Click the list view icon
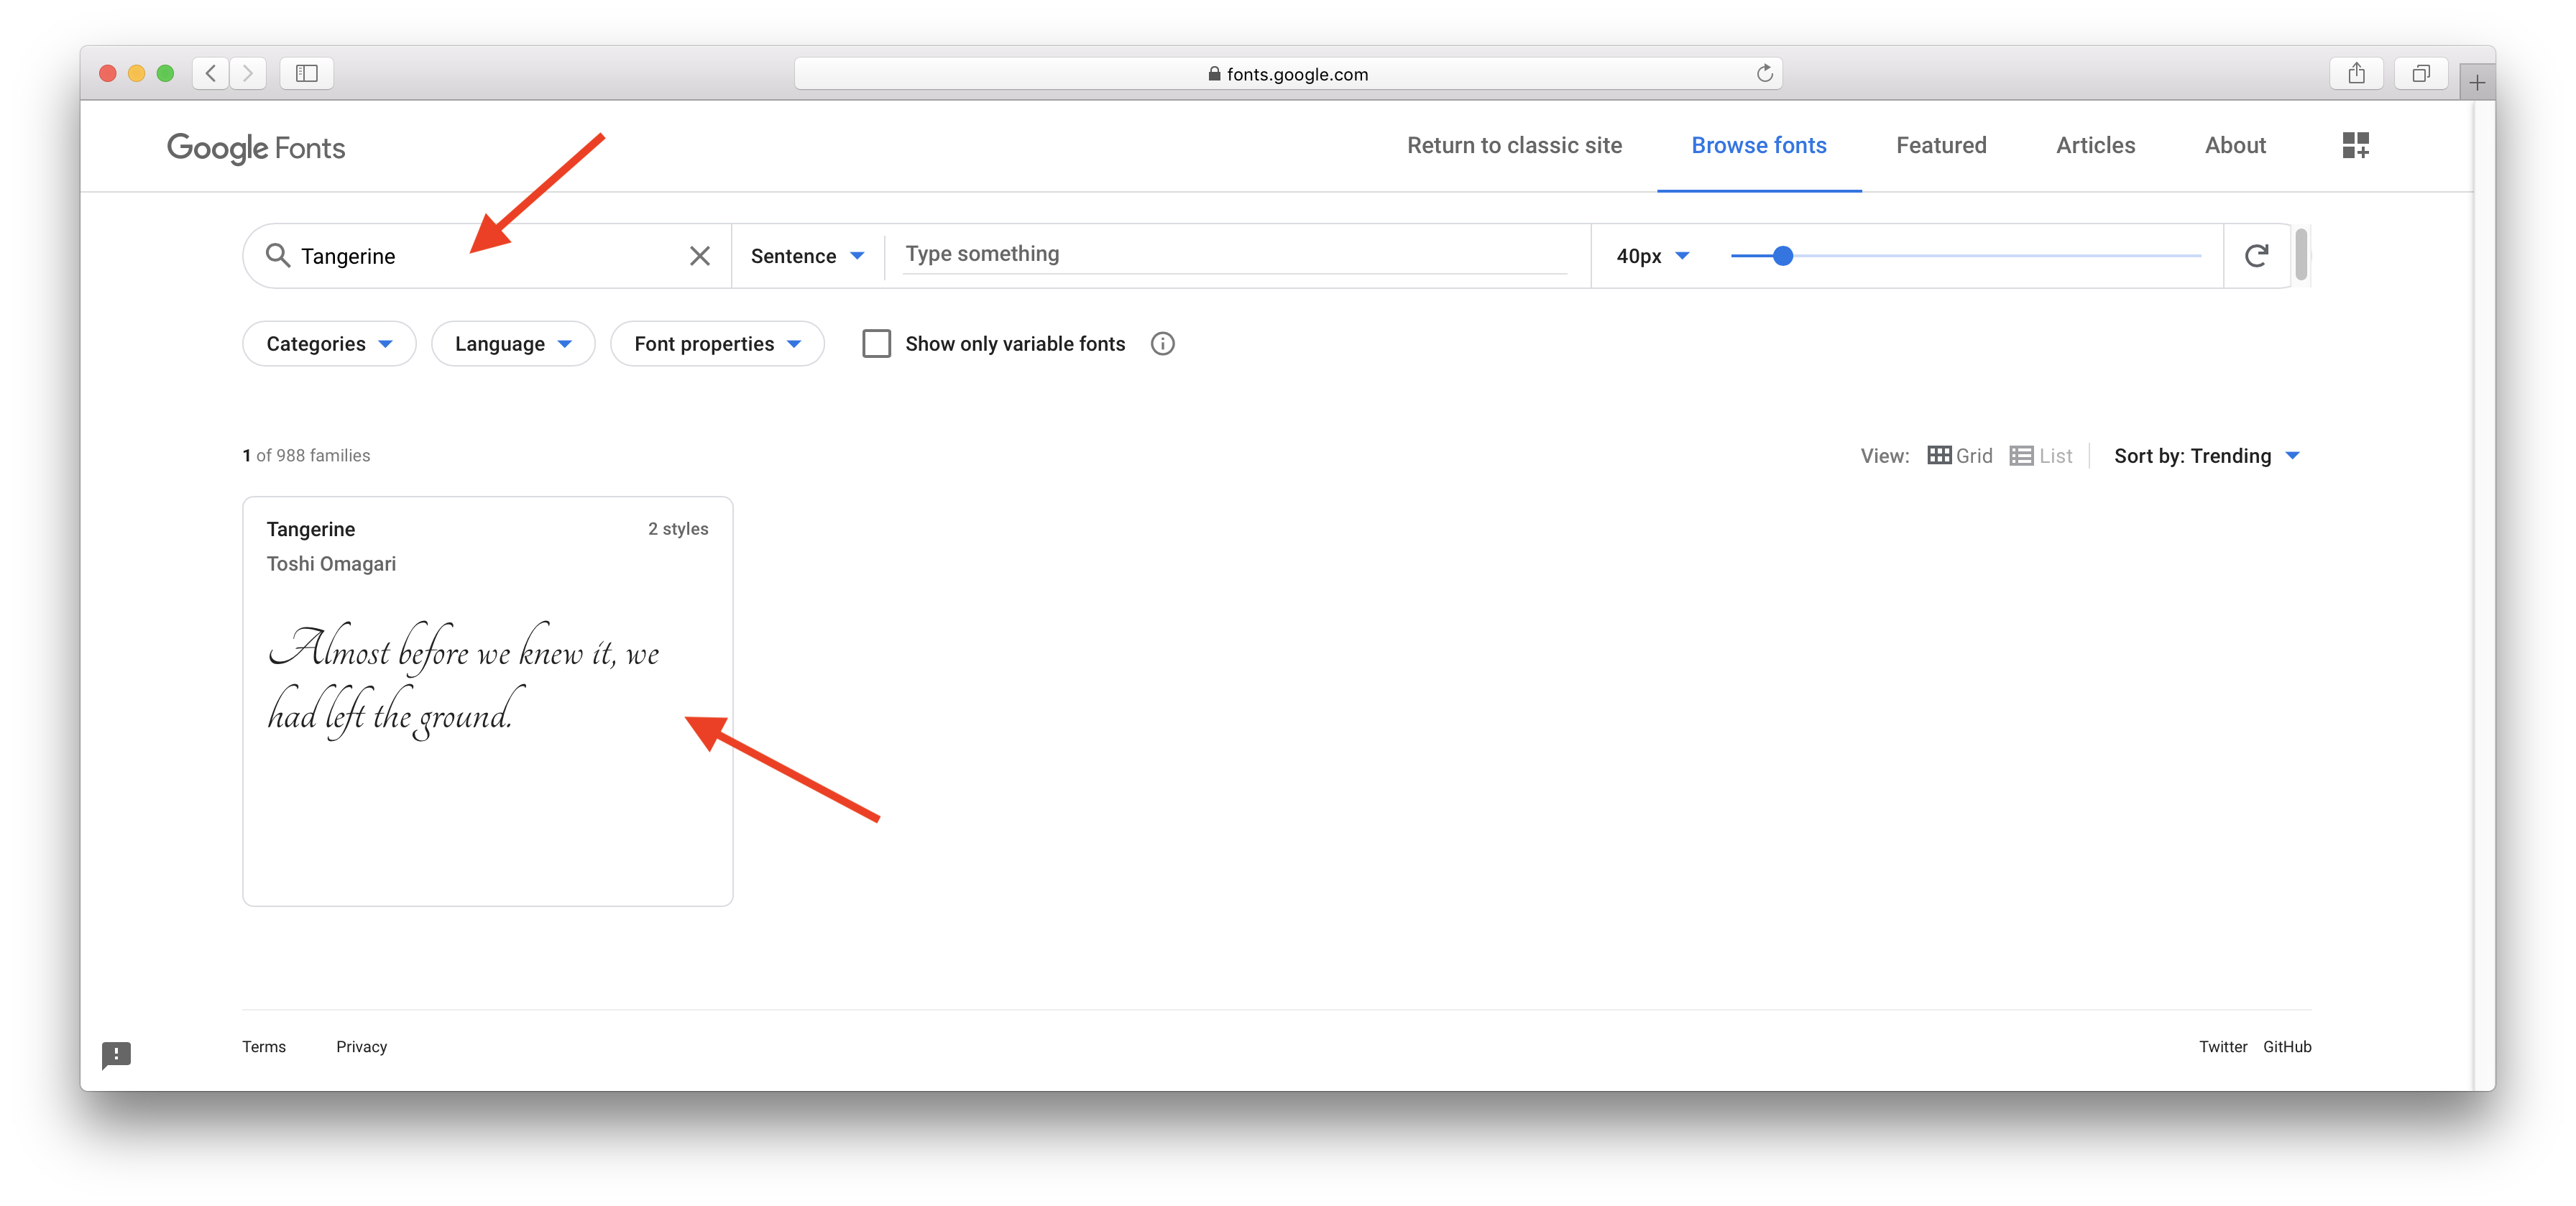2576x1206 pixels. (2024, 455)
